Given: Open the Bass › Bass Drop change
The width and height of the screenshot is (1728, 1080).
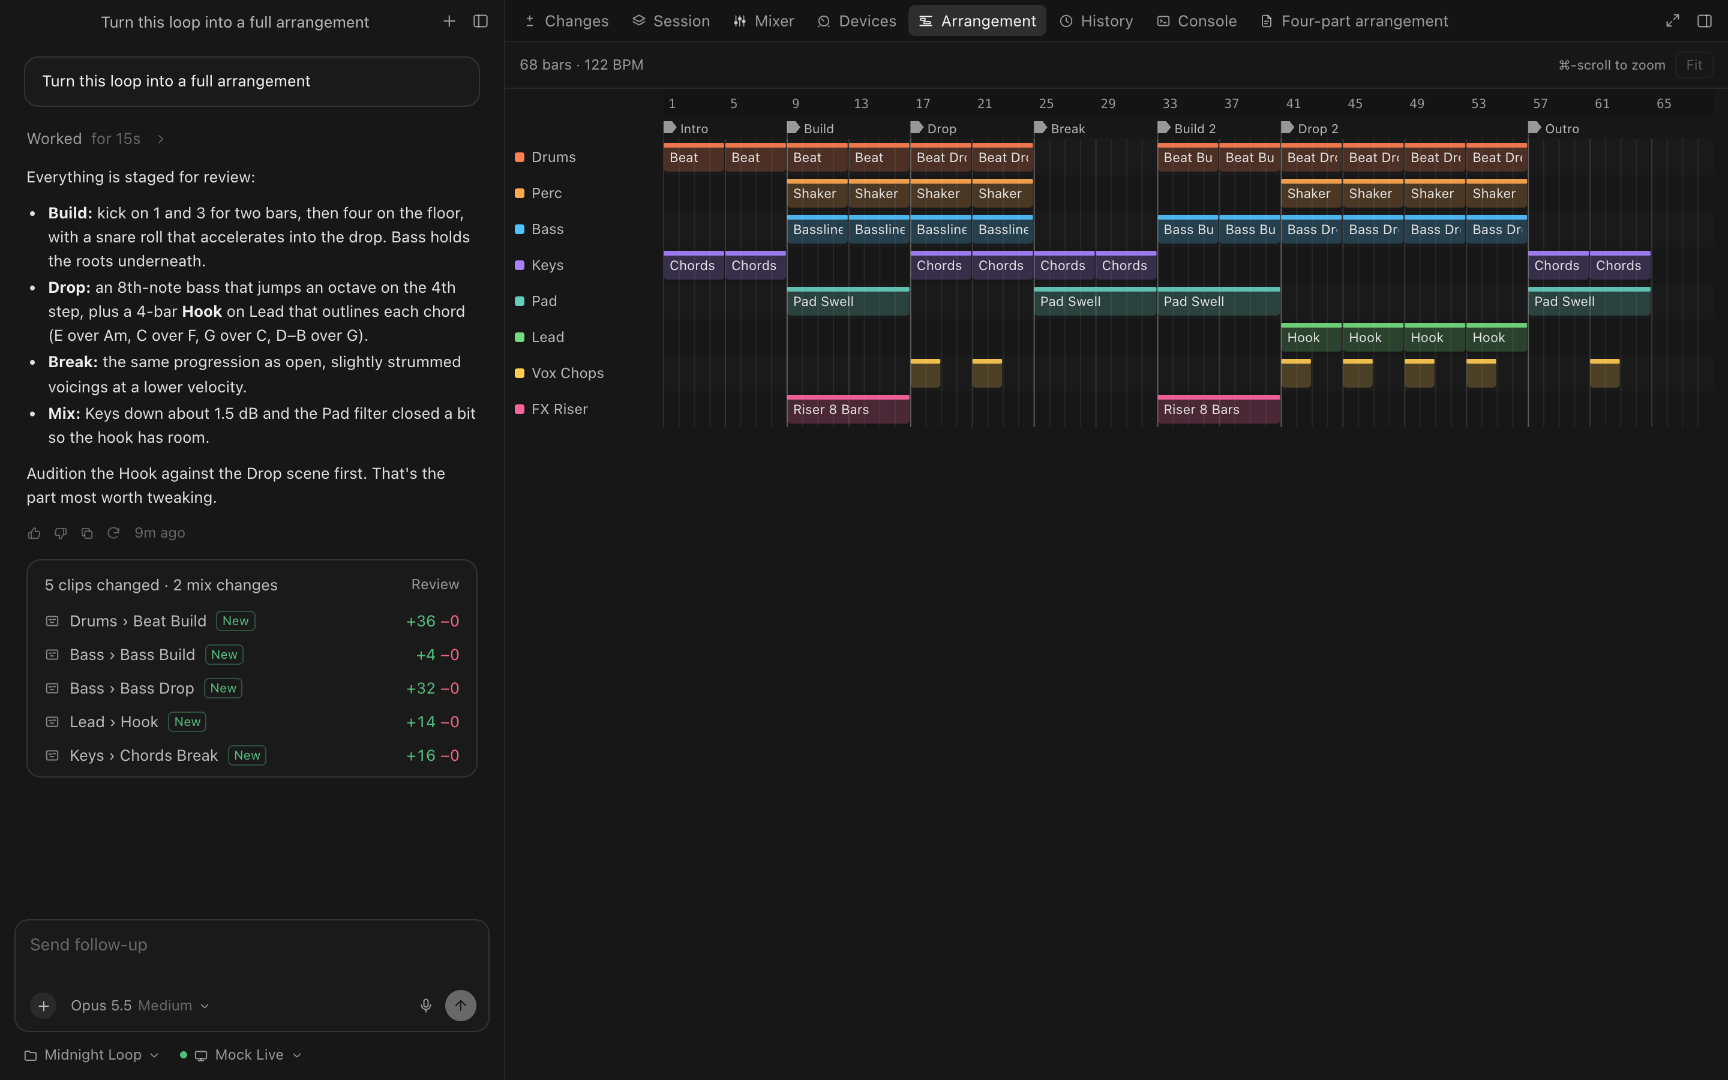Looking at the screenshot, I should coord(252,688).
